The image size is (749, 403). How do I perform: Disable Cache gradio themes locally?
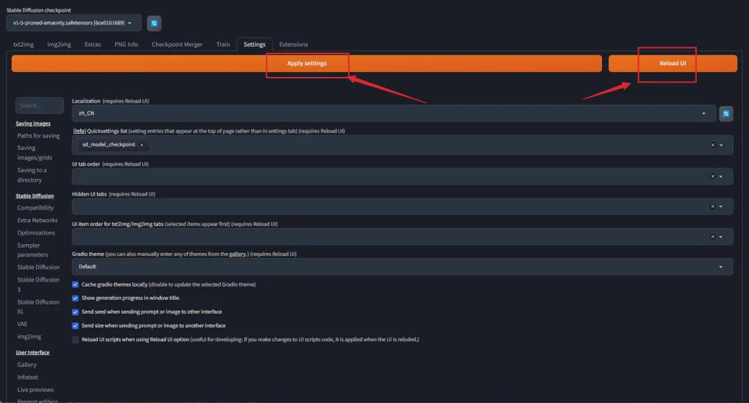tap(76, 284)
